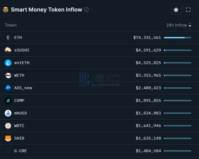Click the ETH inflow progress bar
The image size is (199, 159).
(x=177, y=38)
